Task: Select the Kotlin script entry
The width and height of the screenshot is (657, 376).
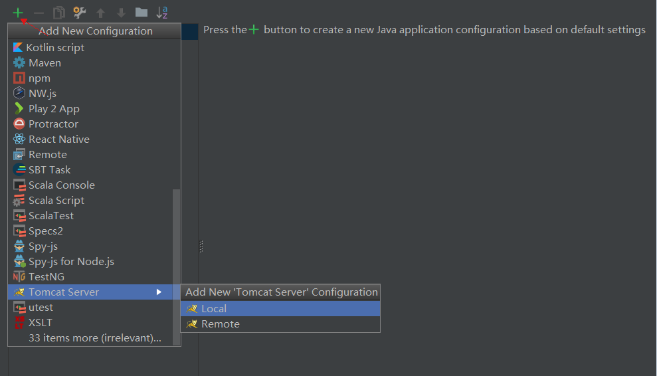Action: (90, 47)
